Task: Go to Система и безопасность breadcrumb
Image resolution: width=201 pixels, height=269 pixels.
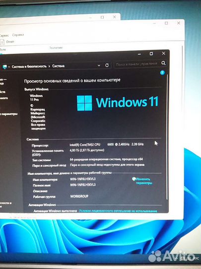Action: click(29, 66)
